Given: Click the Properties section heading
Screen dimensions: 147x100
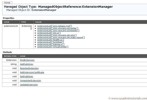Looking at the screenshot, I should 8,18.
